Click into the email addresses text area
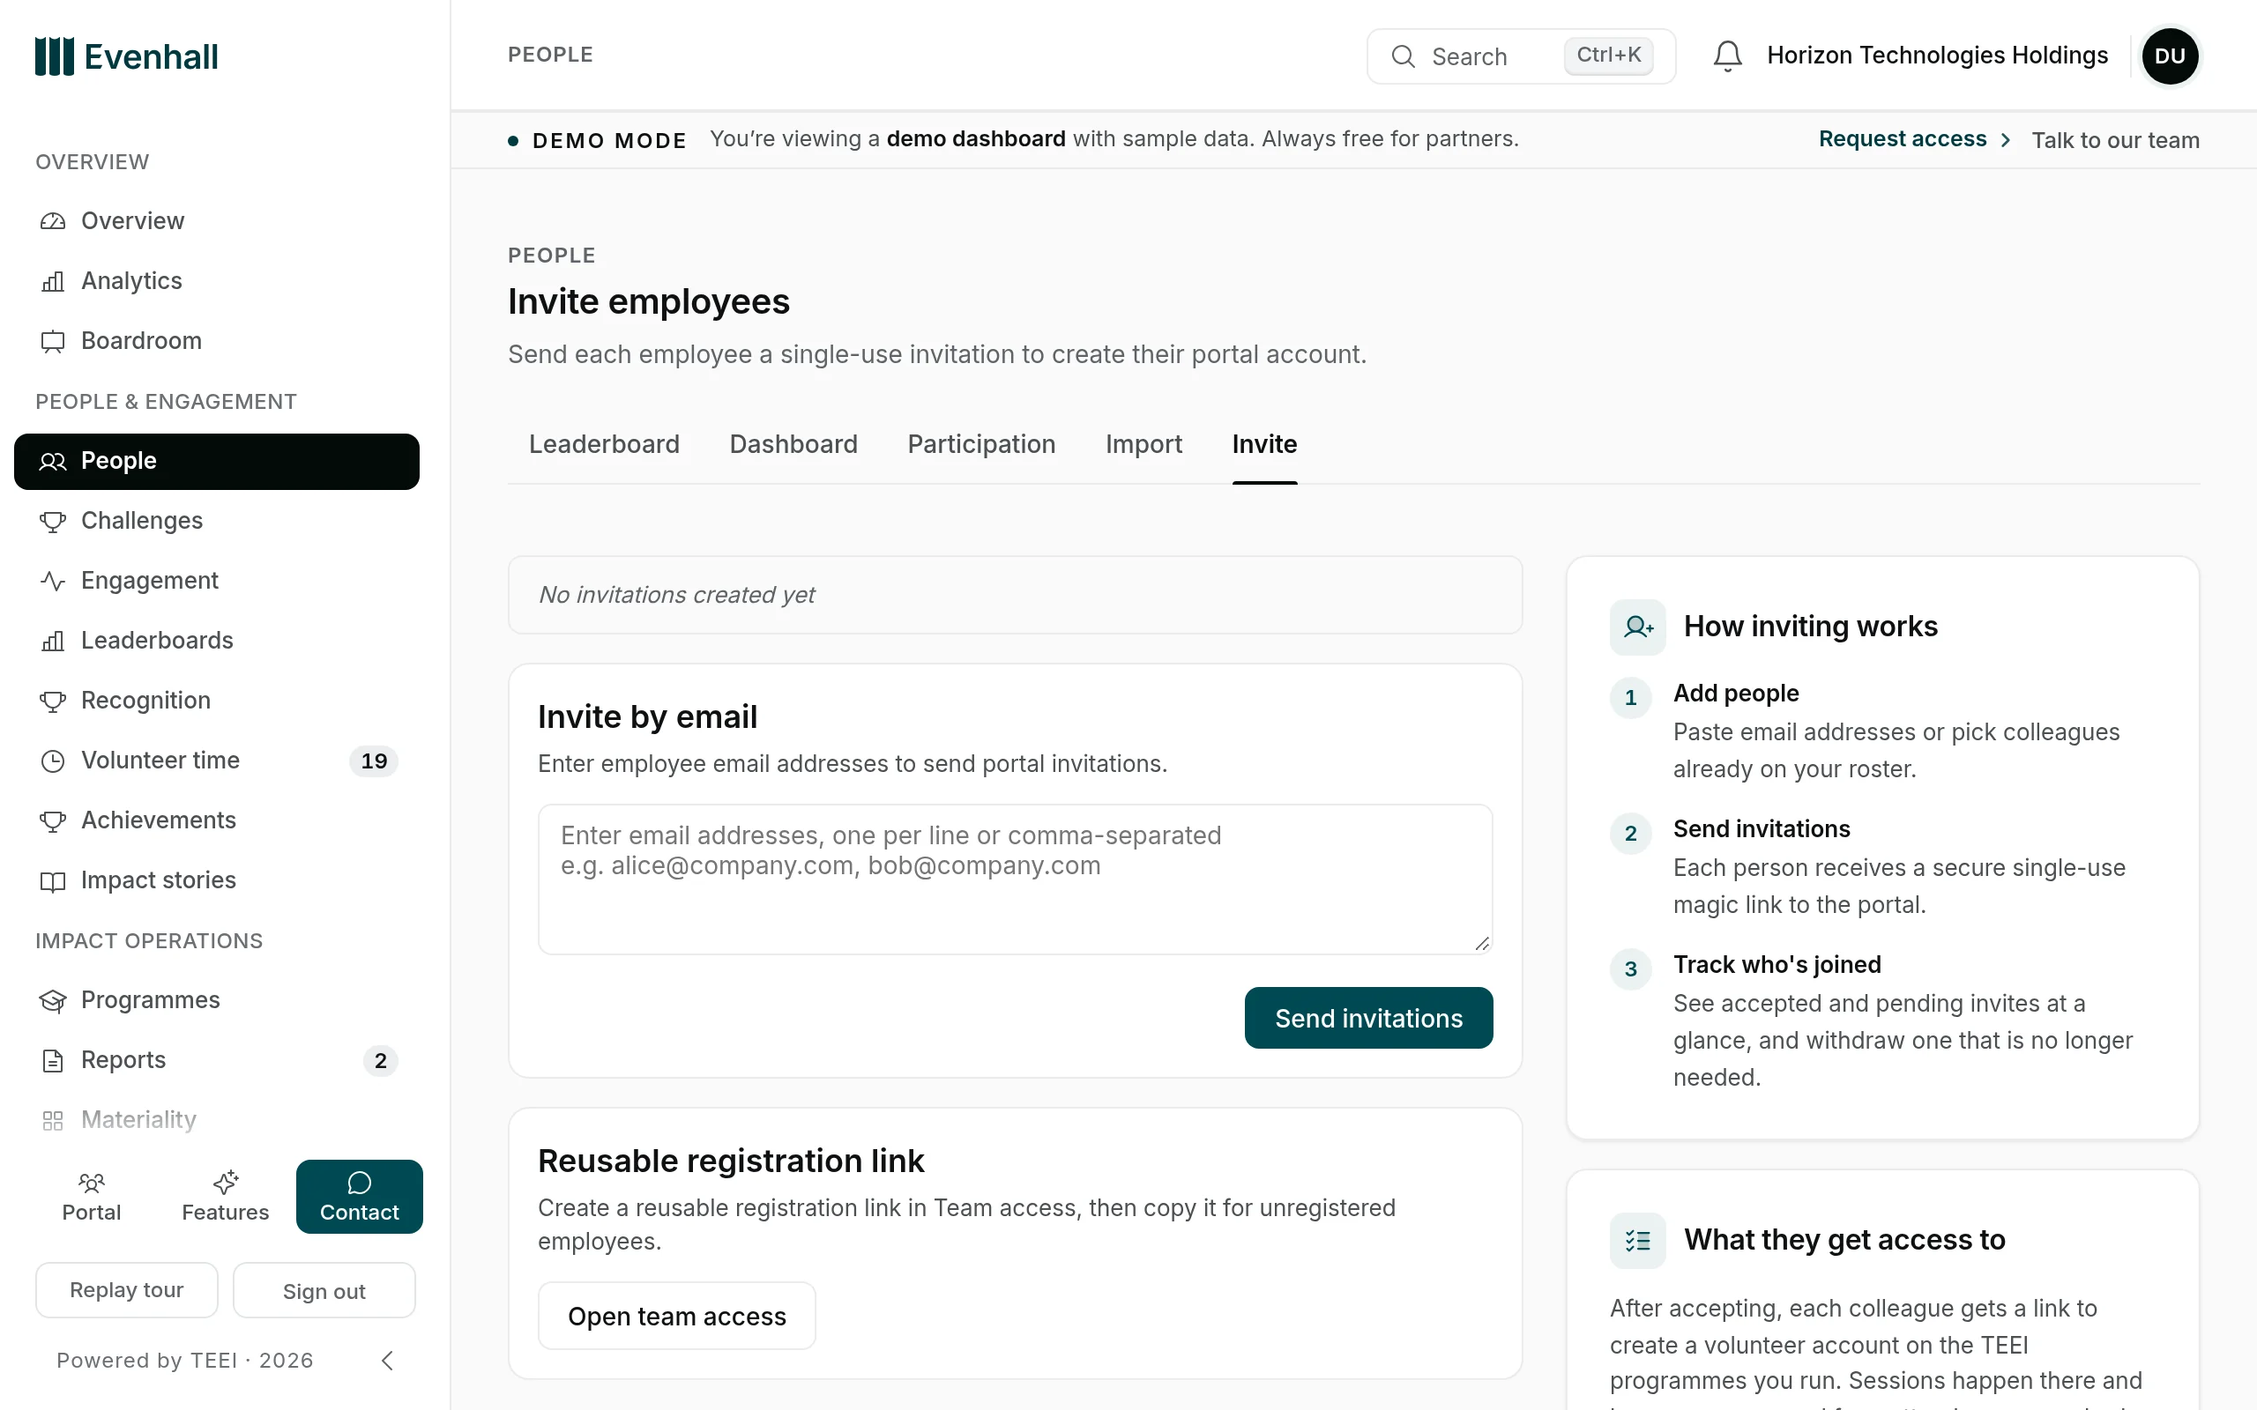Viewport: 2257px width, 1410px height. tap(1015, 879)
